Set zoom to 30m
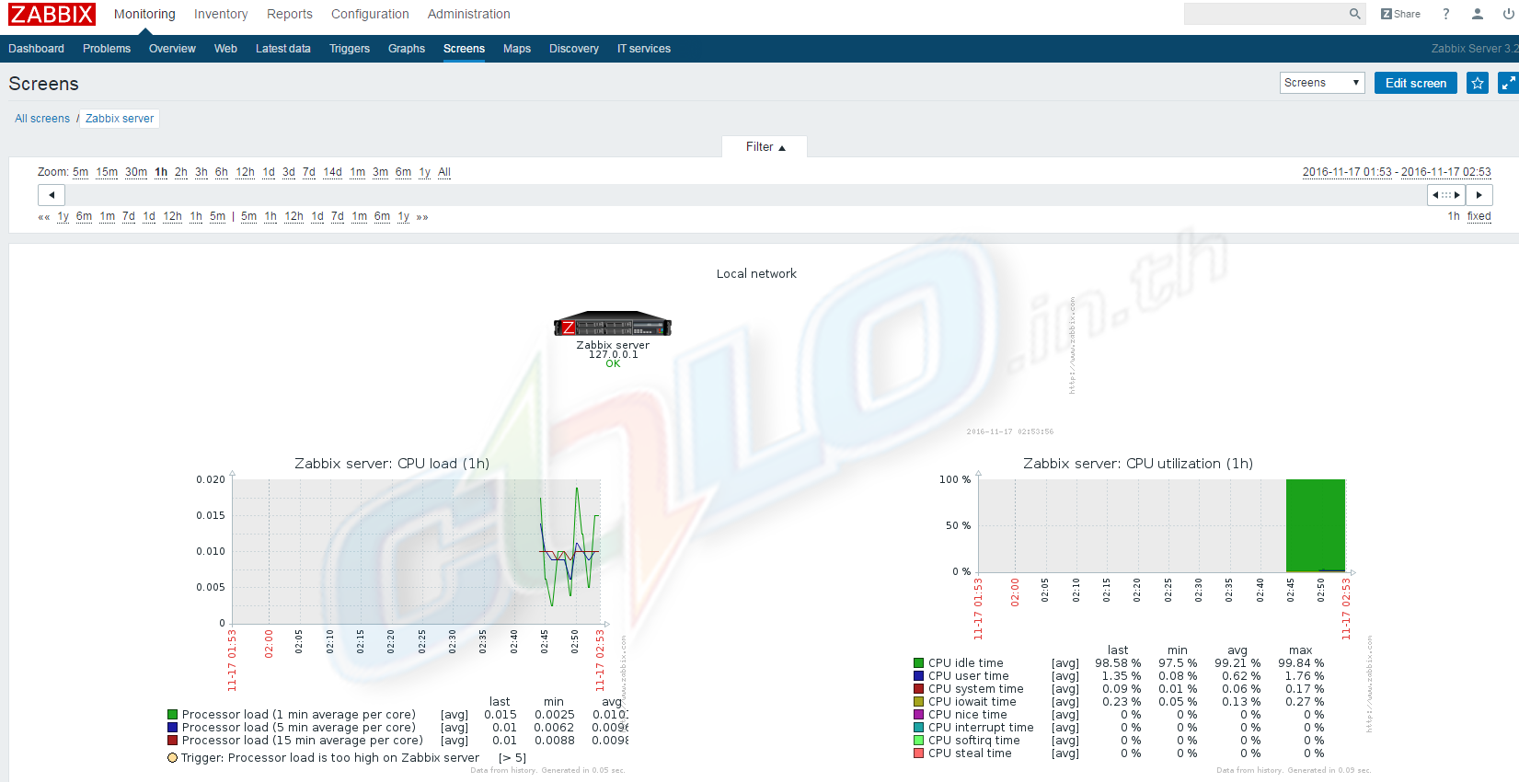1519x782 pixels. pyautogui.click(x=136, y=172)
